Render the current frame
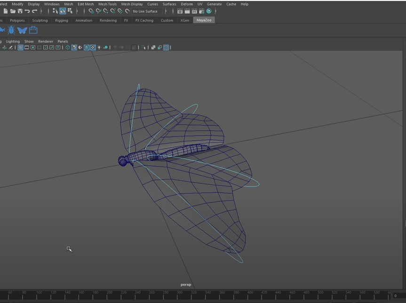 point(187,11)
